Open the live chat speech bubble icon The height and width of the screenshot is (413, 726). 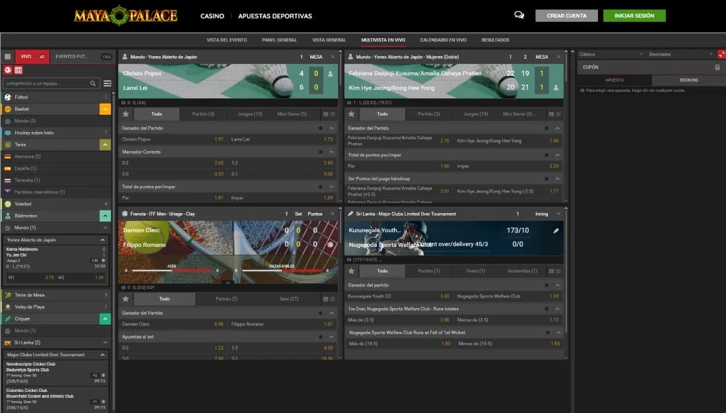[519, 15]
